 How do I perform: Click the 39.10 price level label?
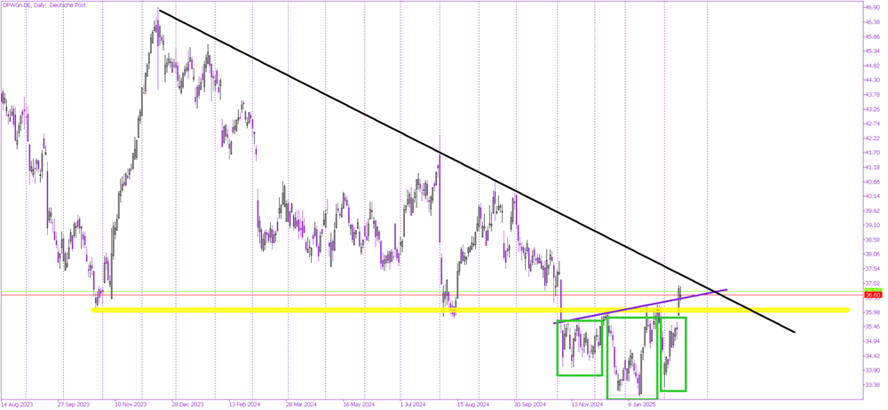(x=872, y=225)
